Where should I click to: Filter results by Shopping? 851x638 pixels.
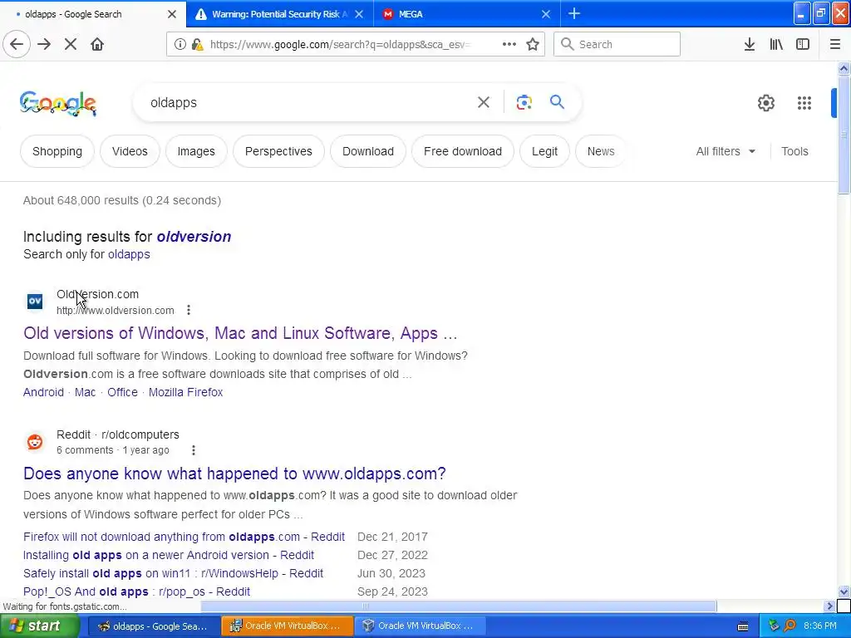click(57, 151)
